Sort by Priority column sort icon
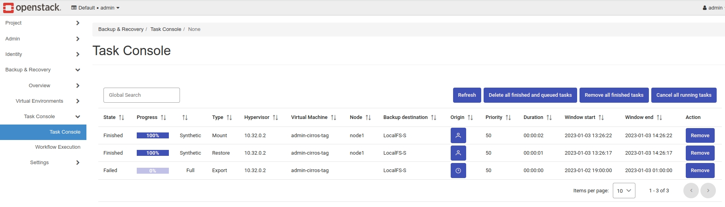 point(508,117)
